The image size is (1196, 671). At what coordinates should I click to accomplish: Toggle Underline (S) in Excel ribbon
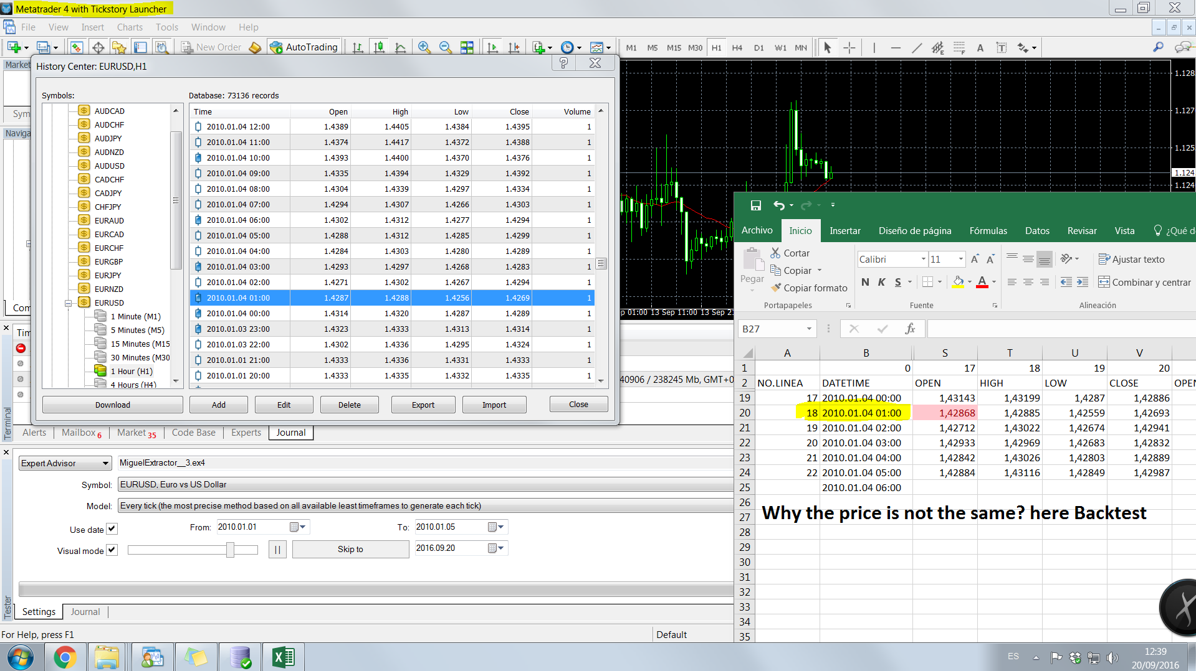pyautogui.click(x=898, y=283)
